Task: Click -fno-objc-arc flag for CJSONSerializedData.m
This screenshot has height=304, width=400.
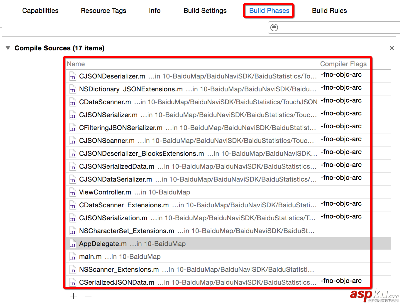Action: click(341, 165)
